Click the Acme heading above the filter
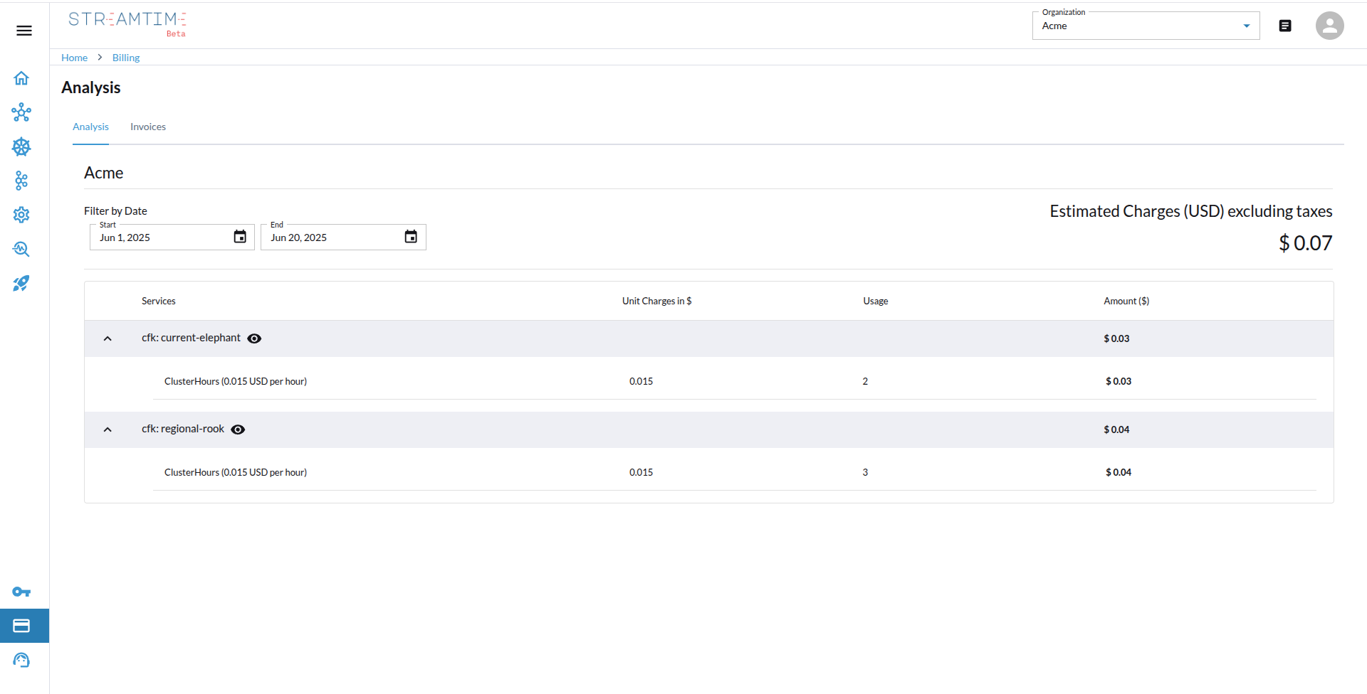This screenshot has height=694, width=1367. 103,173
